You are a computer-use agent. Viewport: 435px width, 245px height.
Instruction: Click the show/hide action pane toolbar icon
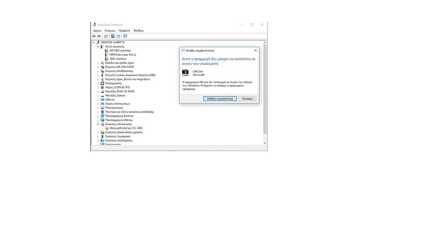click(x=118, y=36)
